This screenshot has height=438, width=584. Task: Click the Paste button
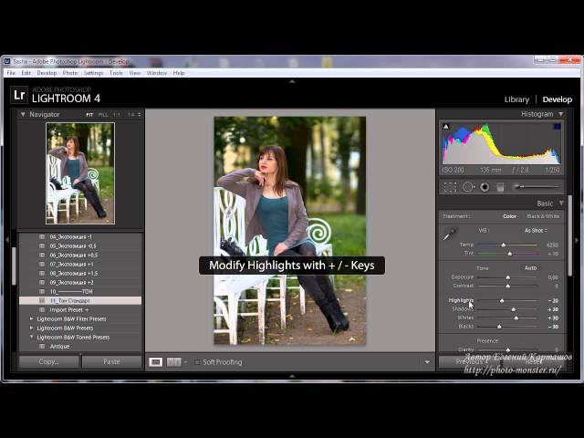(111, 361)
